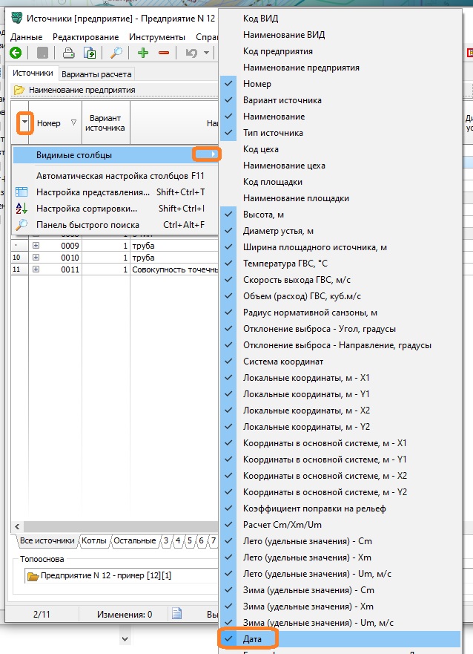The image size is (473, 654).
Task: Switch to 'Варианты расчета' tab
Action: point(96,74)
